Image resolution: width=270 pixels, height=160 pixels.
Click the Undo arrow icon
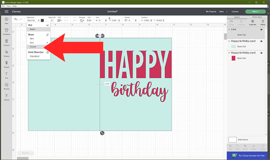click(16, 20)
